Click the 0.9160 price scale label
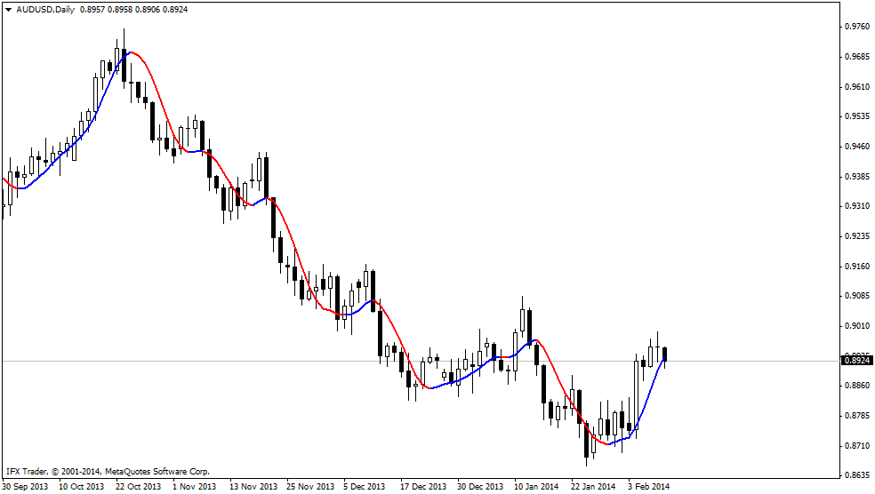This screenshot has width=875, height=494. click(855, 267)
